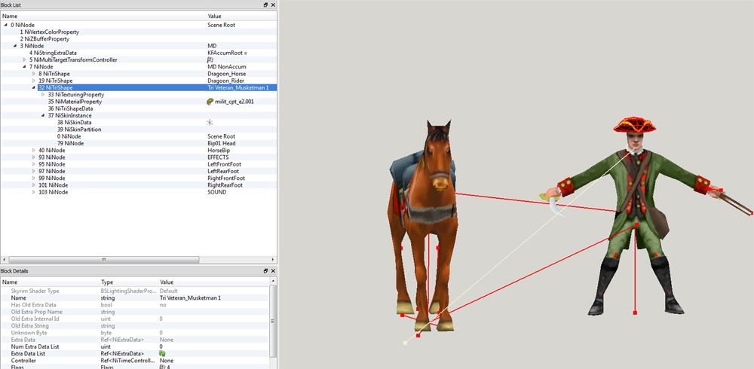754x369 pixels.
Task: Select 36 NiTriShapeData row
Action: click(x=139, y=108)
